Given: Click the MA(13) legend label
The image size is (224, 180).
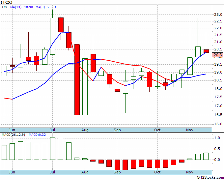Looking at the screenshot, I should click(16, 7).
